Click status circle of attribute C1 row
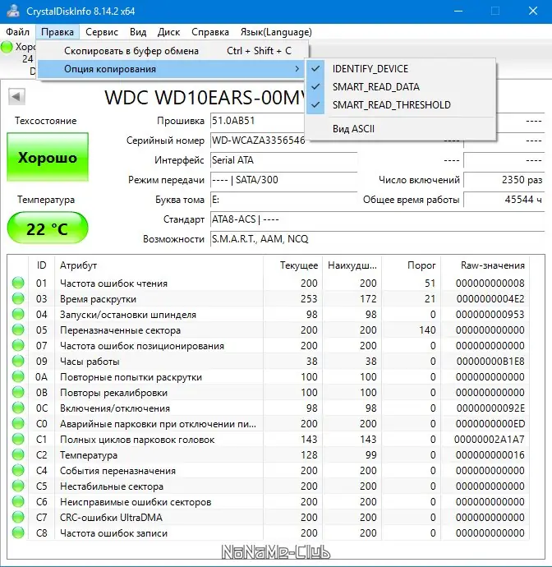The image size is (552, 567). tap(18, 440)
